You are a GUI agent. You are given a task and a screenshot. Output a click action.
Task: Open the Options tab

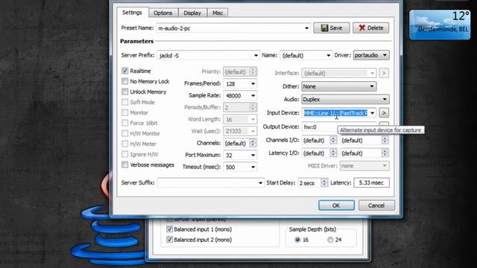click(162, 13)
